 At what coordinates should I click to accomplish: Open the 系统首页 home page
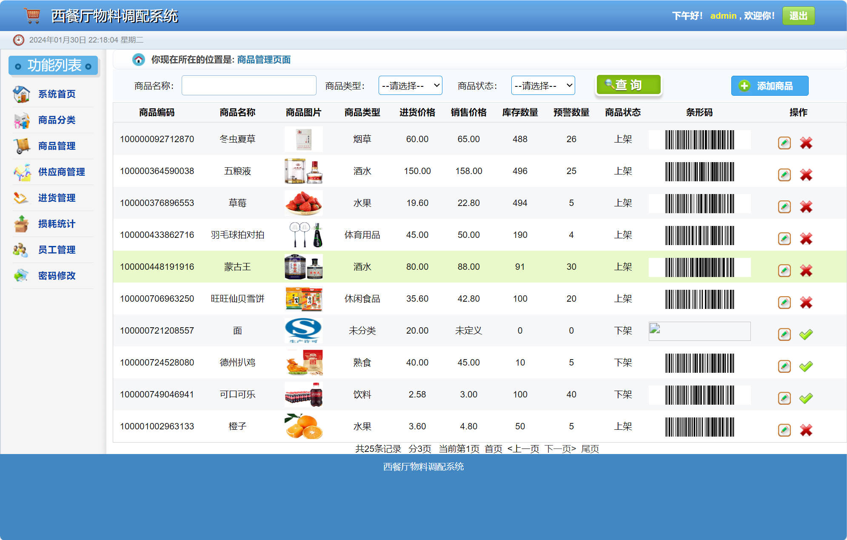[57, 94]
